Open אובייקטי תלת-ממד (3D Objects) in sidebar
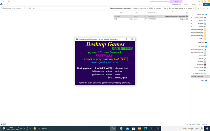Image resolution: width=210 pixels, height=131 pixels. [199, 49]
